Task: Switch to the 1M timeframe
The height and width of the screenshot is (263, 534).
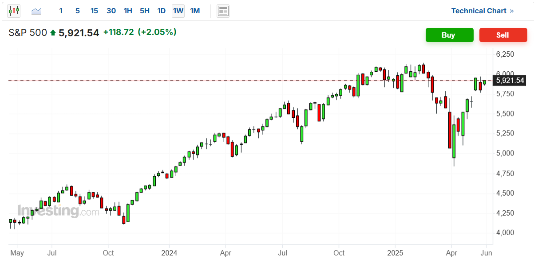Action: (195, 11)
